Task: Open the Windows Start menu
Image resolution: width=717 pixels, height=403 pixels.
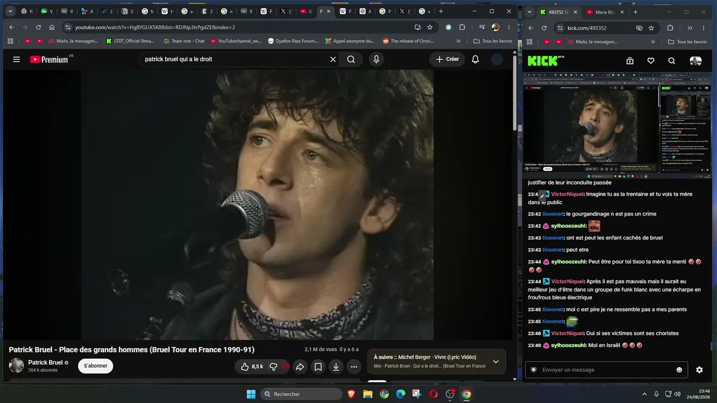Action: 251,394
